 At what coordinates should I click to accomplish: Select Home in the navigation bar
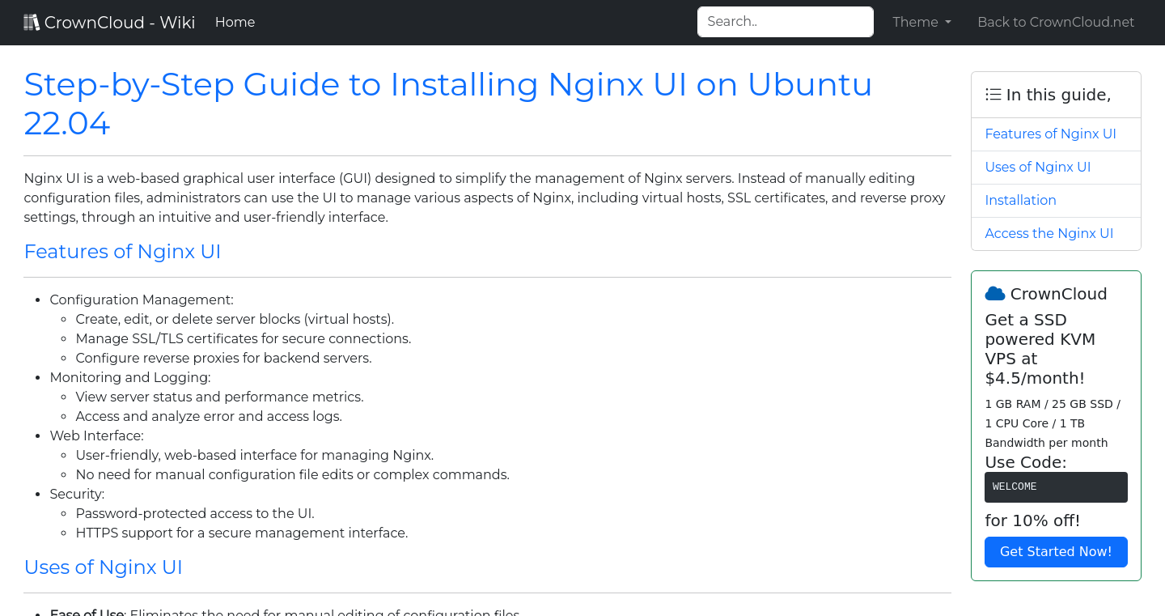[235, 22]
